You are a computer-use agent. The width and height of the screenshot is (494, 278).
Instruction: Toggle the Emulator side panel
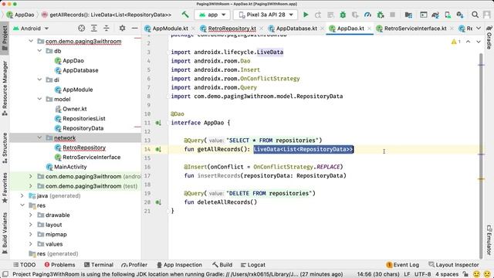[489, 240]
